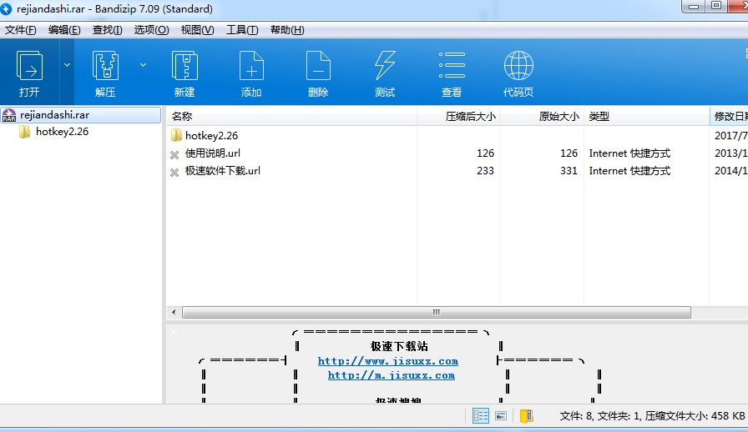
Task: Click the compressed size 233 cell
Action: tap(485, 171)
